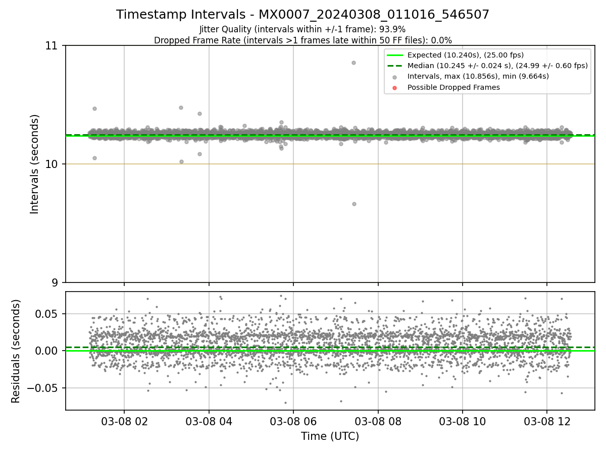
Task: Click legend entry 'Possible Dropped Frames'
Action: coord(453,87)
